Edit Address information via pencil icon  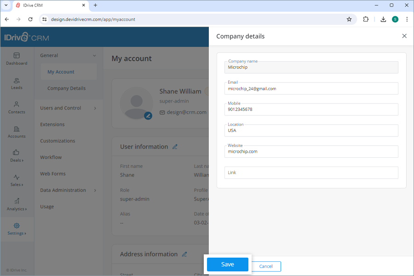185,253
